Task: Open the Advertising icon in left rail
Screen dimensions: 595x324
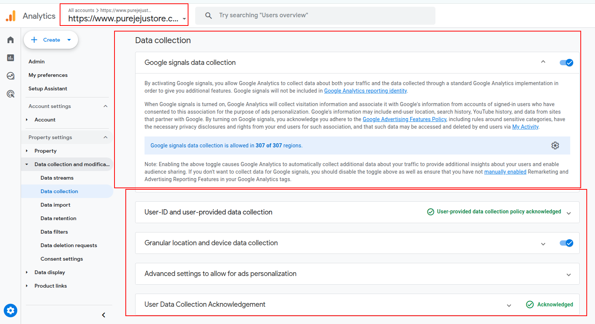Action: pos(11,94)
